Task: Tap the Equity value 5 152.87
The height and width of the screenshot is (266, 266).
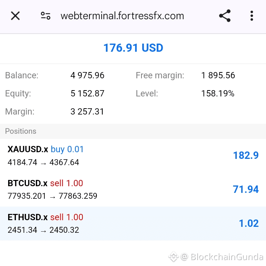Action: tap(87, 93)
